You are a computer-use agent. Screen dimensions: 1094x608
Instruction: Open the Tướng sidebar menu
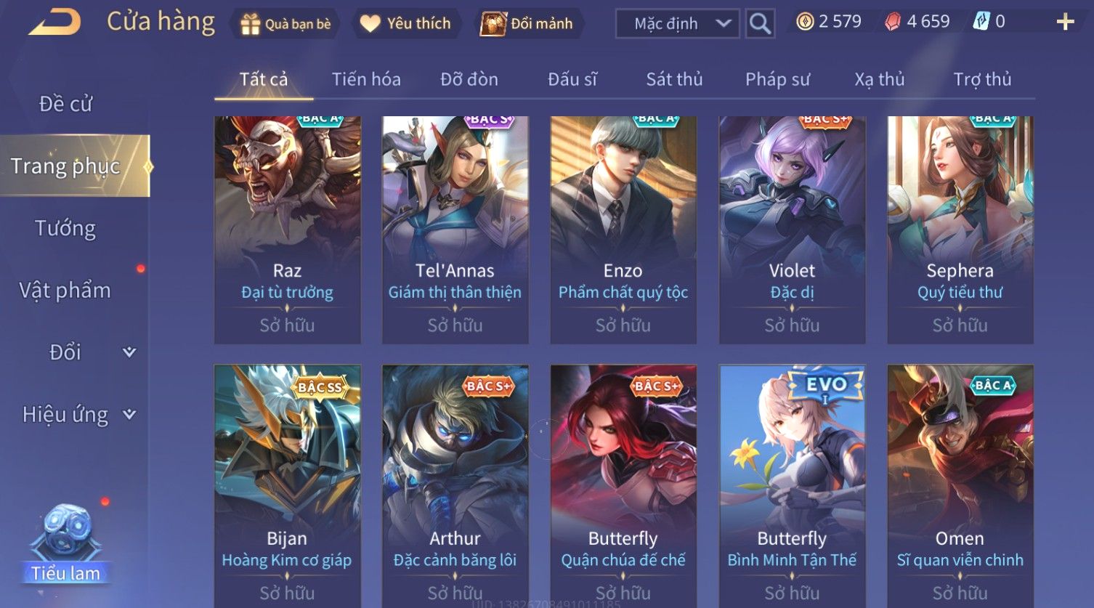(x=65, y=228)
